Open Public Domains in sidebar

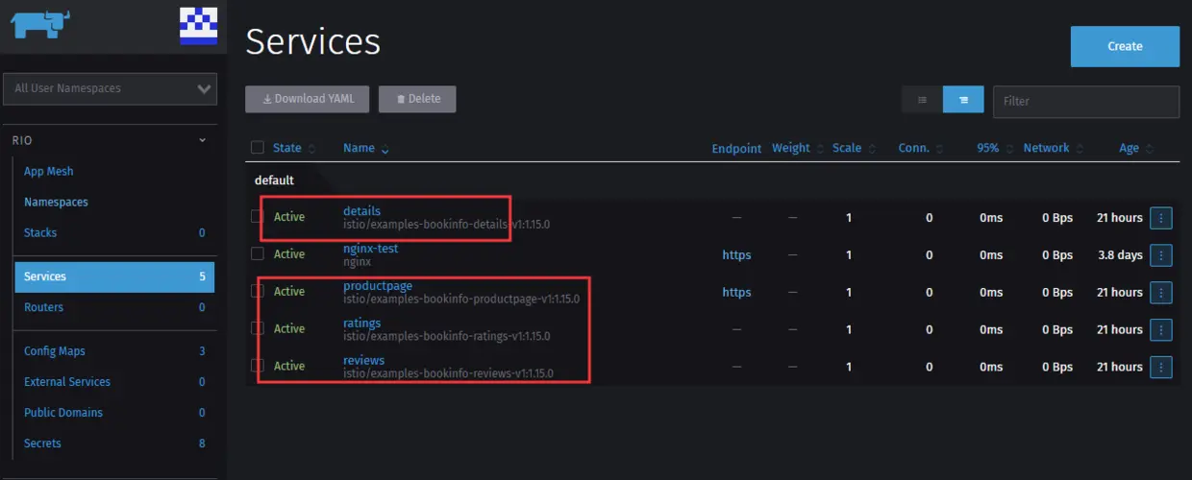63,413
